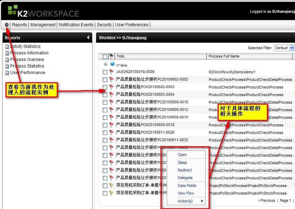The width and height of the screenshot is (295, 209).
Task: Click red flag for PC20100611-0032 row
Action: [111, 140]
